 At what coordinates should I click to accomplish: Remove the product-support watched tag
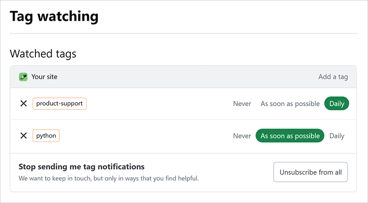23,104
